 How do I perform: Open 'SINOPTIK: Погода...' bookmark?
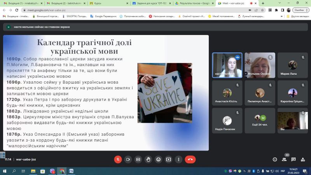(x=75, y=16)
